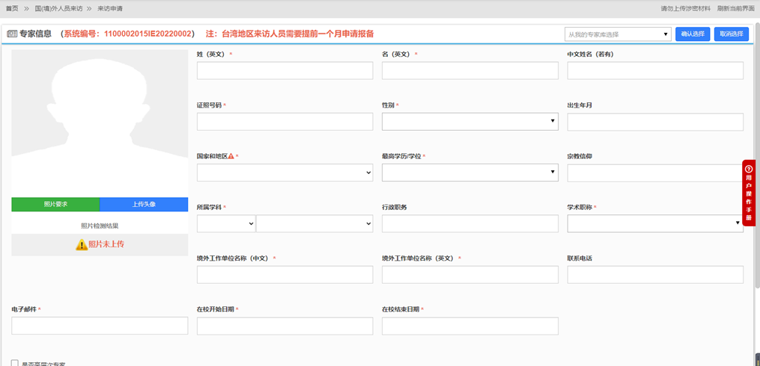Click warning icon beside 国家和地区 label
Screen dimensions: 760x366
click(x=231, y=157)
